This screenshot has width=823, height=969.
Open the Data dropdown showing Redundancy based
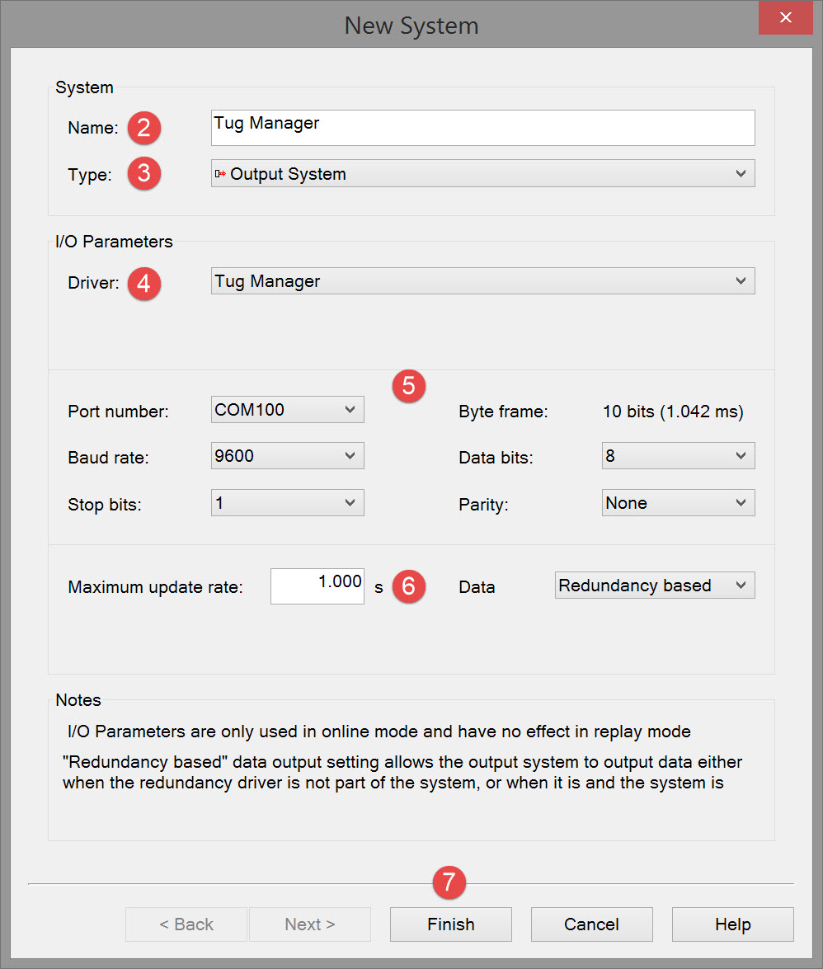[654, 586]
